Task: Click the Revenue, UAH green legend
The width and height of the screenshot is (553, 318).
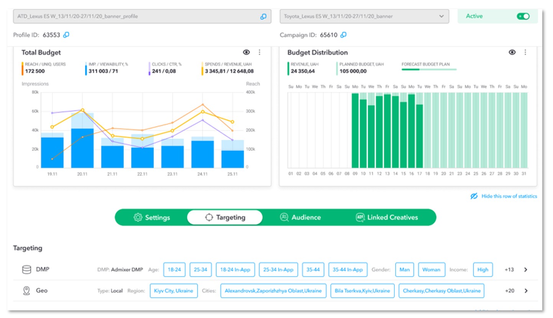Action: (288, 68)
